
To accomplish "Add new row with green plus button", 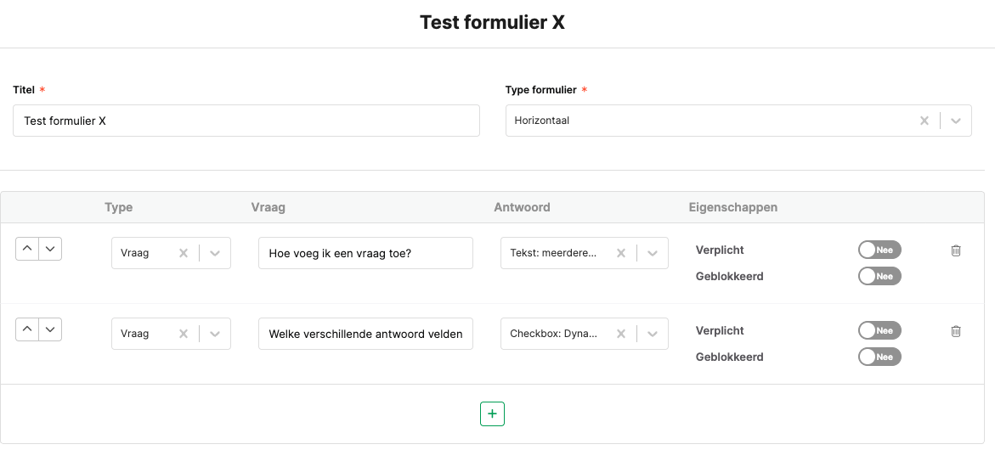I will tap(492, 413).
